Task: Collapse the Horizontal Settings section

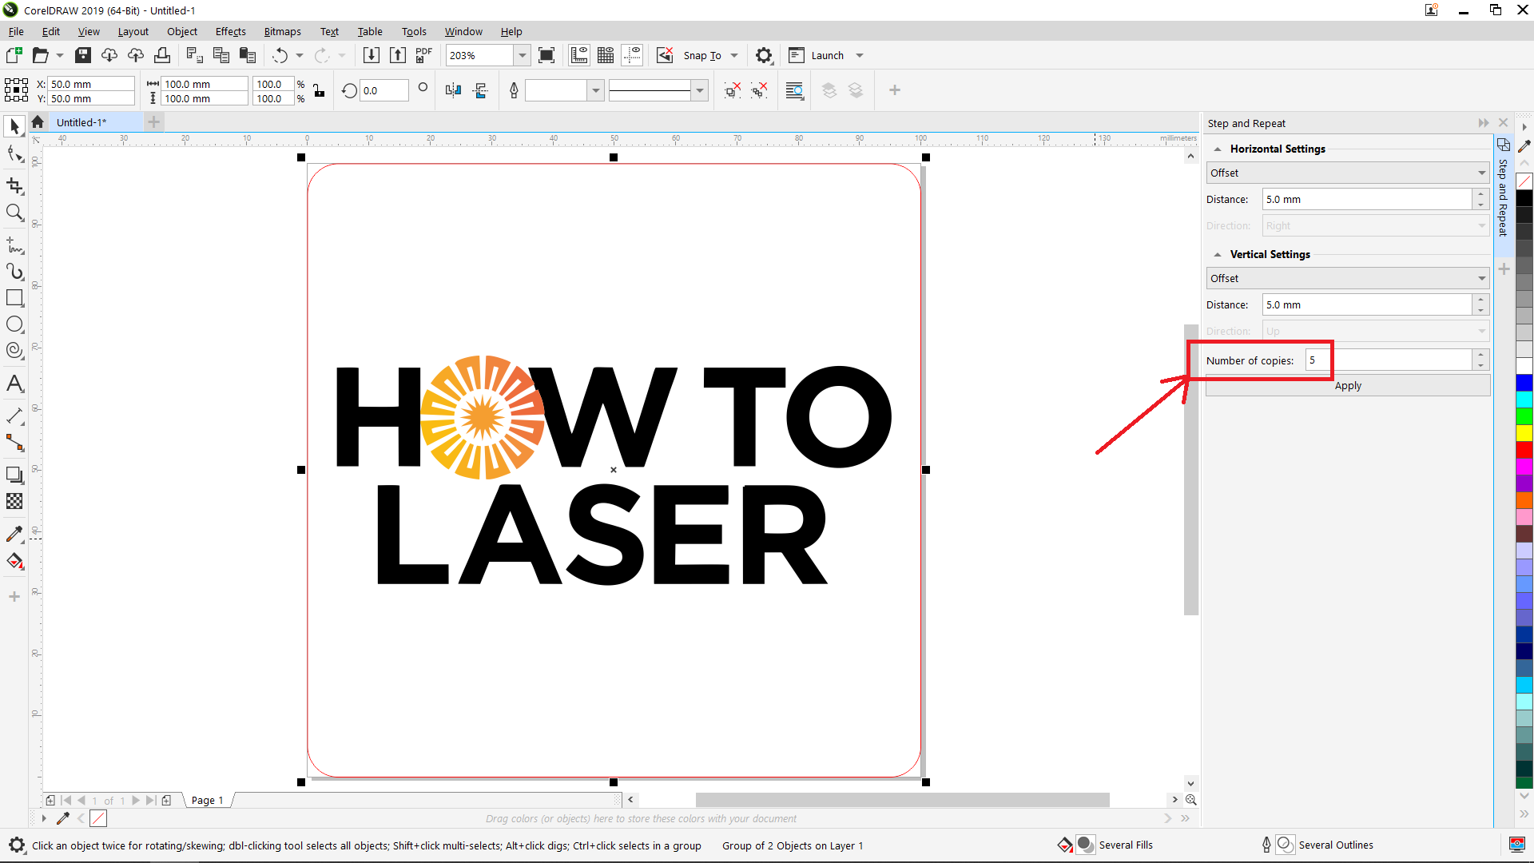Action: [x=1218, y=149]
